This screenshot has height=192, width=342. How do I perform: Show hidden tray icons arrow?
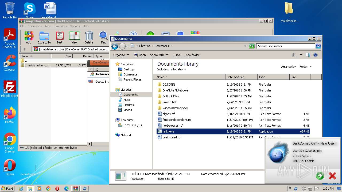coord(290,189)
